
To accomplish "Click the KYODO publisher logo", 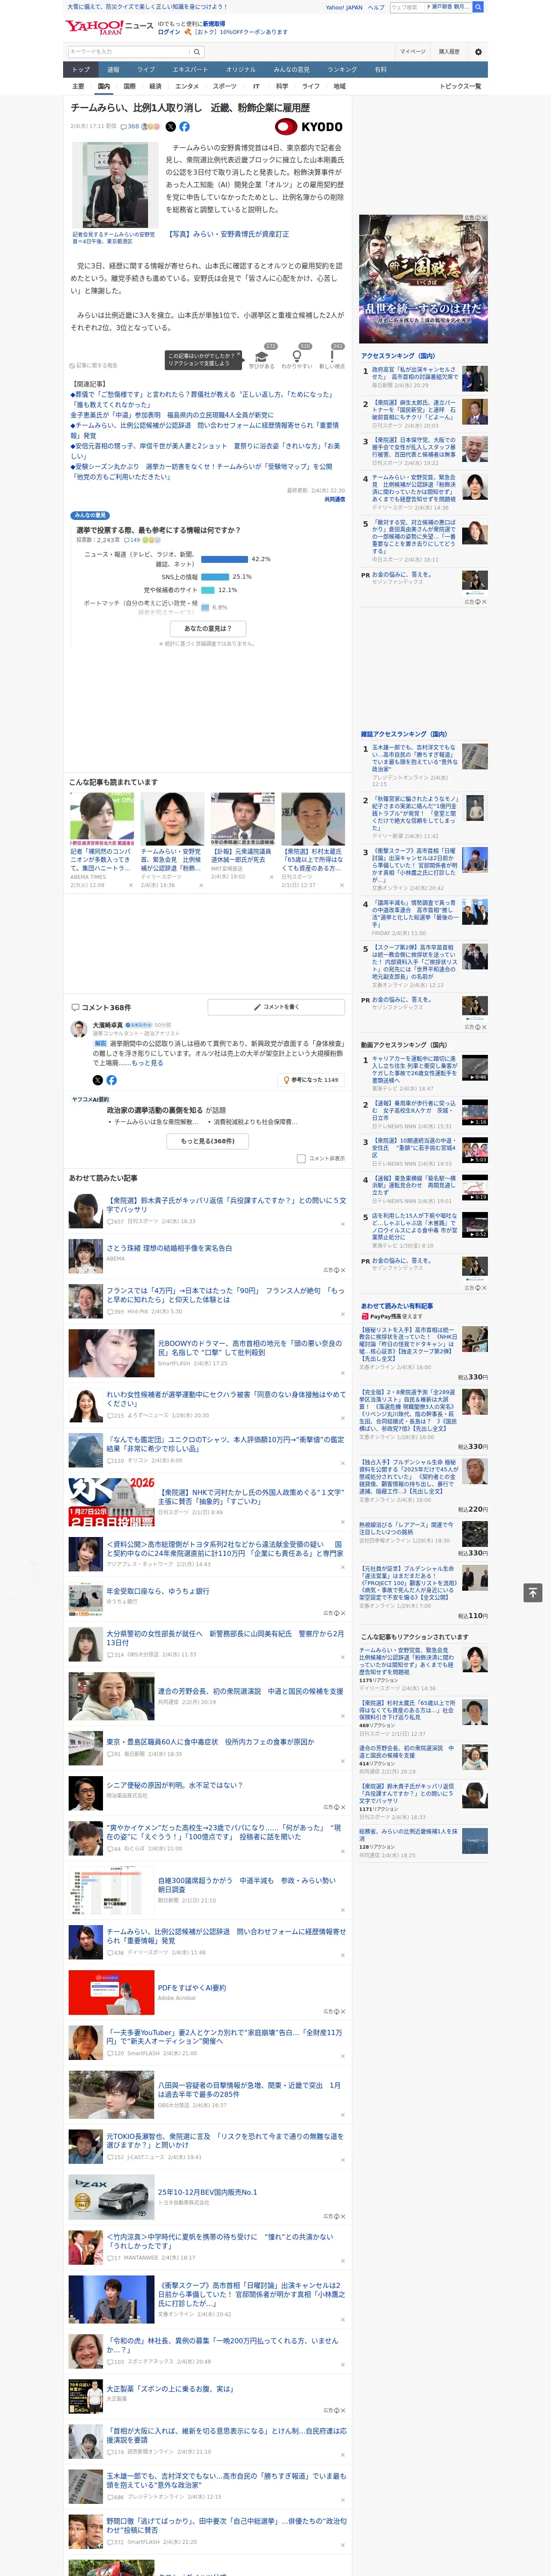I will [309, 127].
